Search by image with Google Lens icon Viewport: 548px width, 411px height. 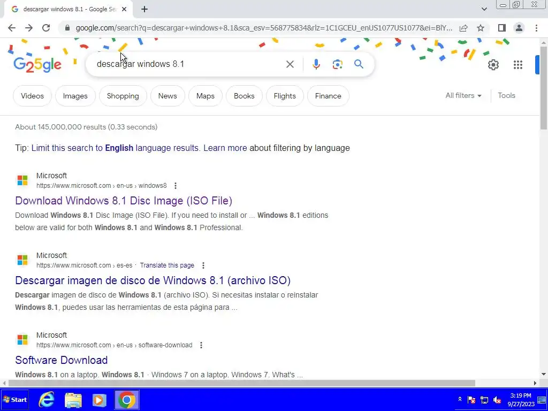(x=337, y=64)
